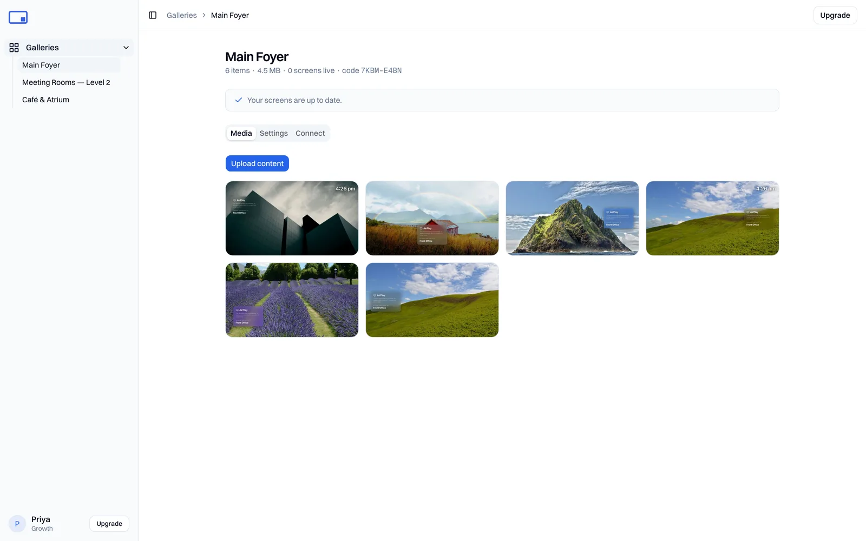Click 'Your screens are up to date.' message
The width and height of the screenshot is (866, 541).
294,100
